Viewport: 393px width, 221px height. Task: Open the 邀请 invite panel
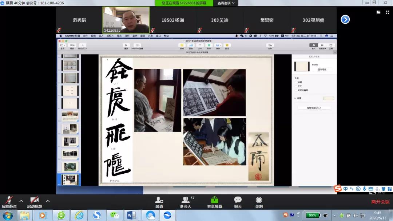(159, 200)
